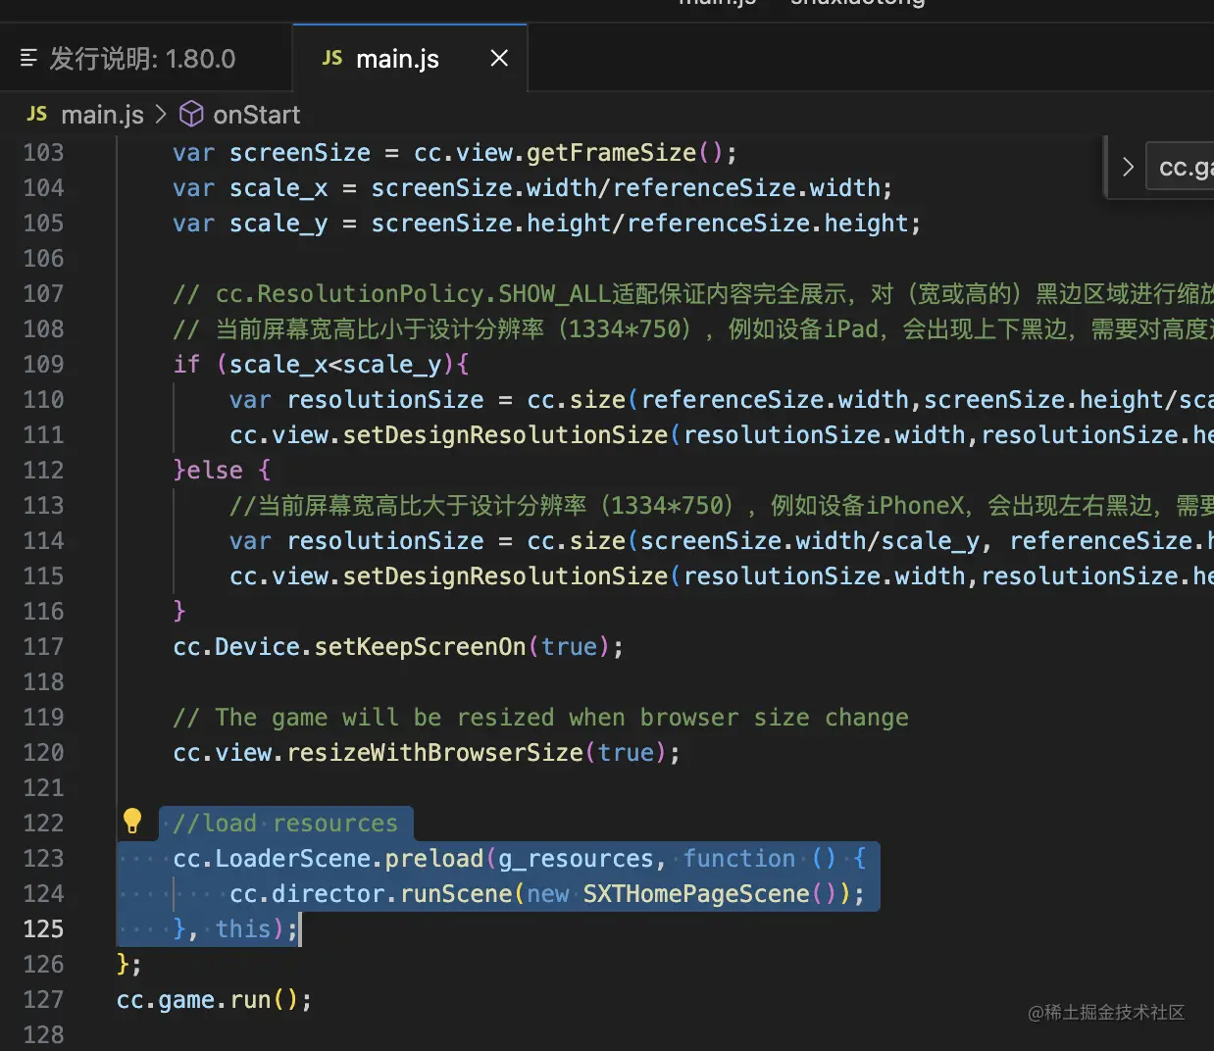The height and width of the screenshot is (1051, 1214).
Task: Click line number 103 in the gutter
Action: tap(44, 152)
